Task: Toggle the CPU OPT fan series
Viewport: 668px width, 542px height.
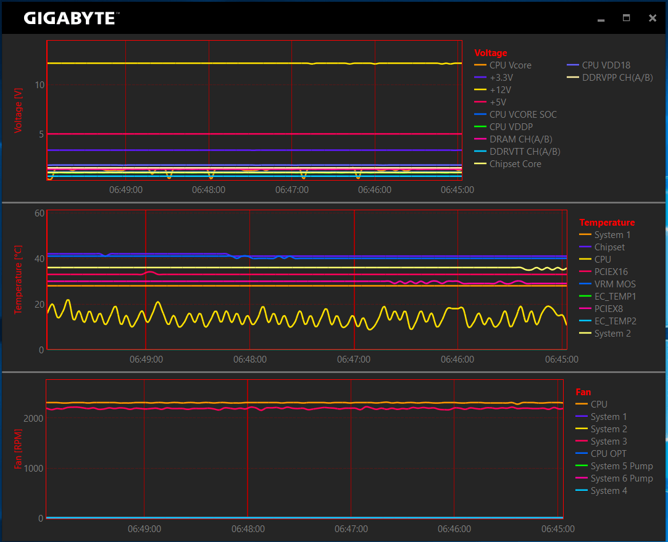Action: [x=608, y=454]
